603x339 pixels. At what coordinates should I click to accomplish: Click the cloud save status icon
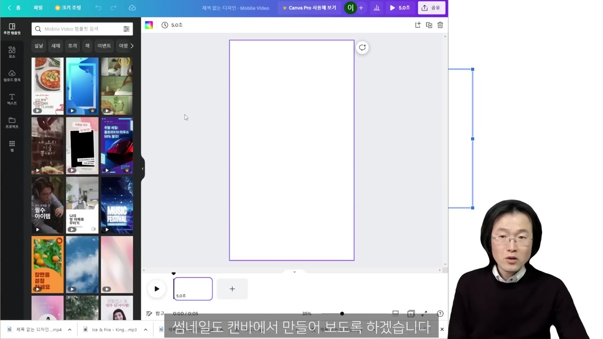click(x=132, y=8)
